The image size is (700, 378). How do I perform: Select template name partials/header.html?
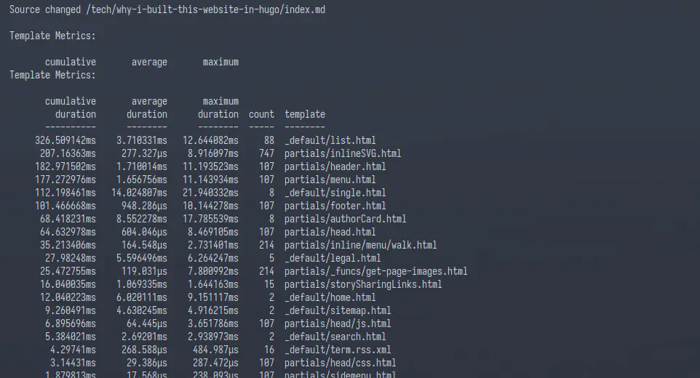click(x=335, y=166)
